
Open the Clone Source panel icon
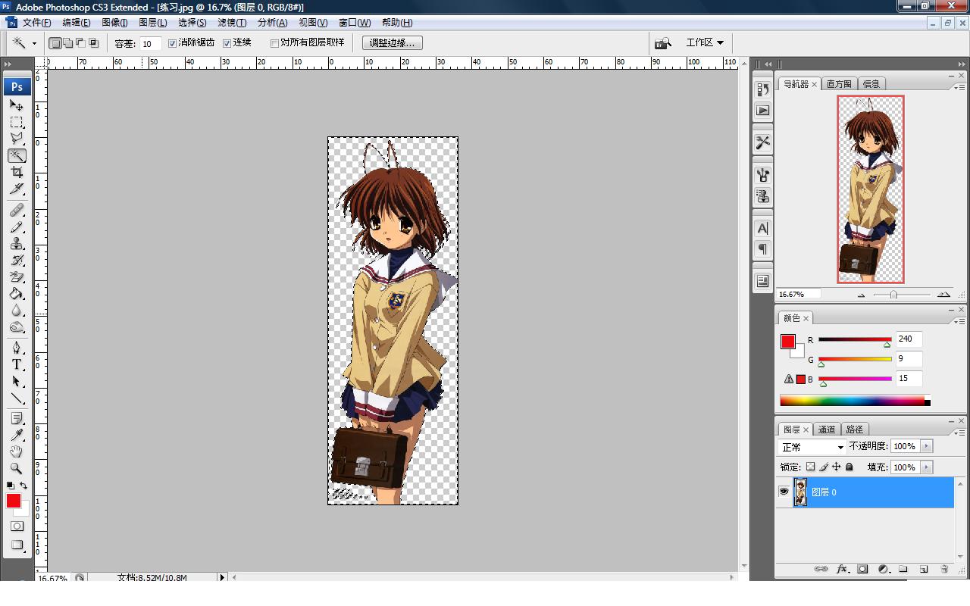point(762,196)
